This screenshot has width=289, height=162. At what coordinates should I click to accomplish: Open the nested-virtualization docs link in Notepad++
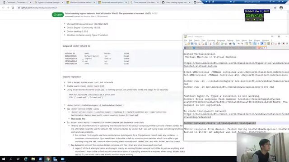236,64
